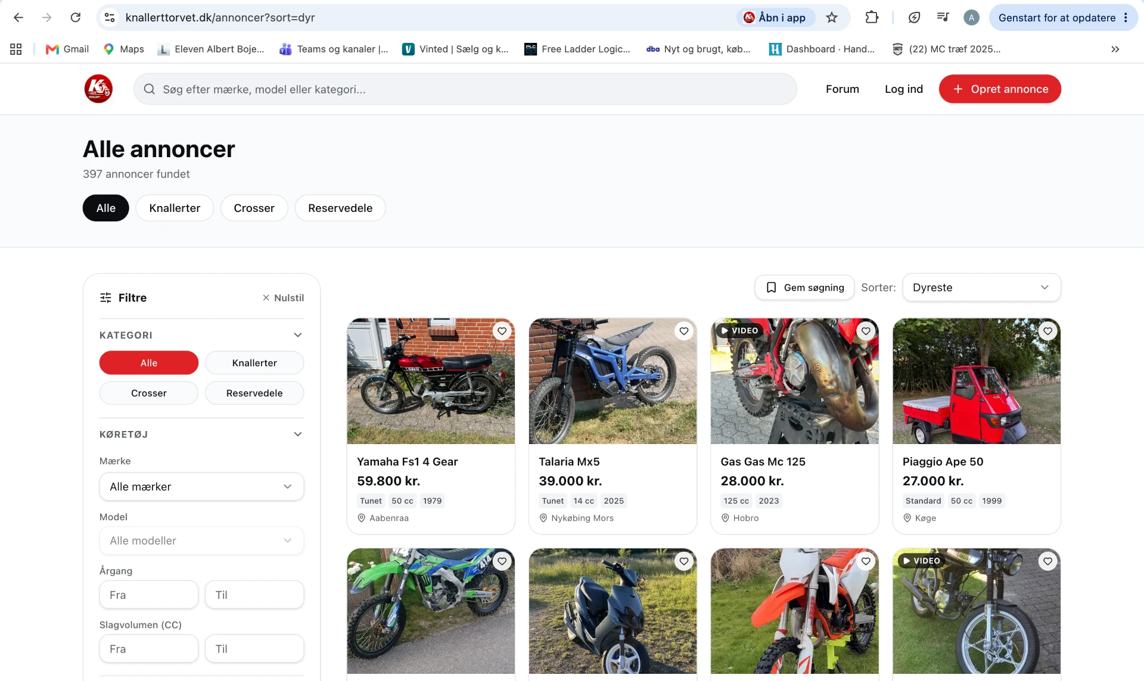Click Genstart for at opdatere button
Image resolution: width=1144 pixels, height=681 pixels.
(x=1057, y=18)
